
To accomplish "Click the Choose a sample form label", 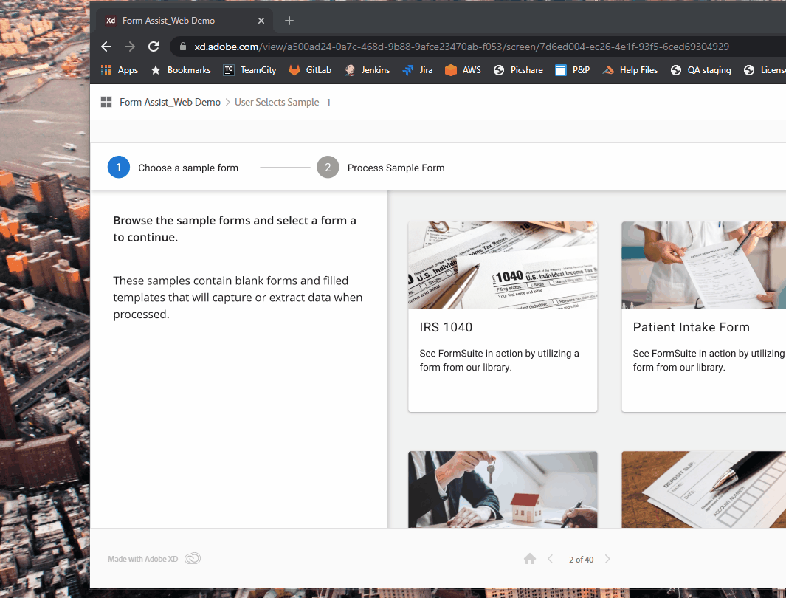I will (188, 168).
